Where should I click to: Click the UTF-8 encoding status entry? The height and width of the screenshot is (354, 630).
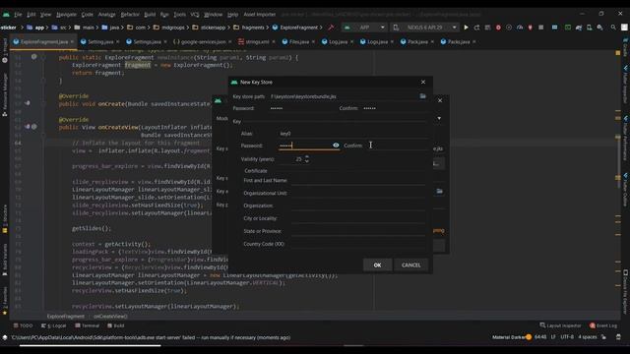click(x=567, y=337)
